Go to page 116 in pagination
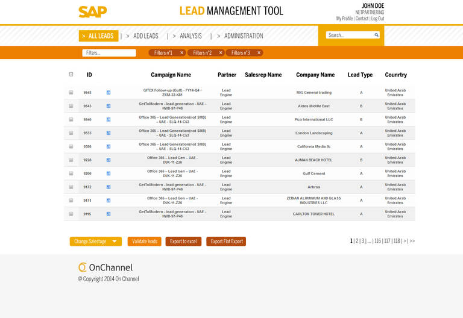The image size is (463, 318). pos(377,241)
